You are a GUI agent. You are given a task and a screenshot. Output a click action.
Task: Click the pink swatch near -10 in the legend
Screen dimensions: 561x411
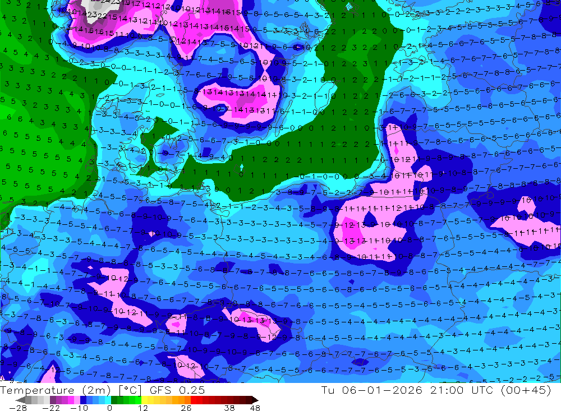[77, 400]
